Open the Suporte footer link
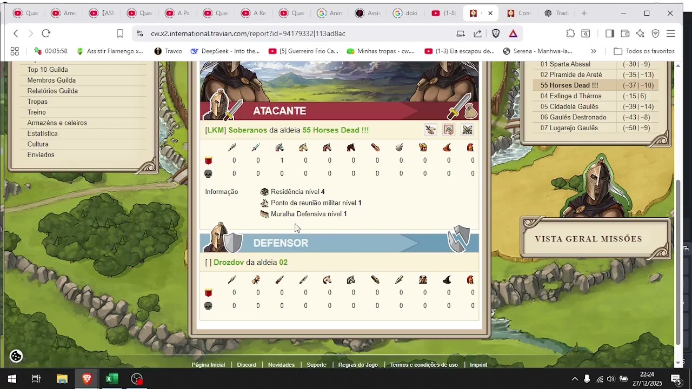The image size is (692, 389). [316, 365]
